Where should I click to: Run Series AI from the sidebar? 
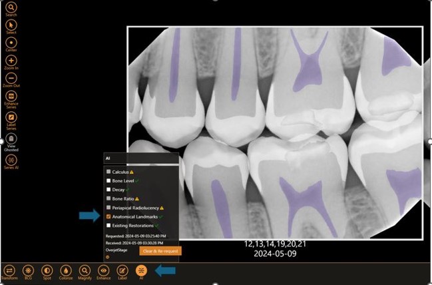pos(11,160)
